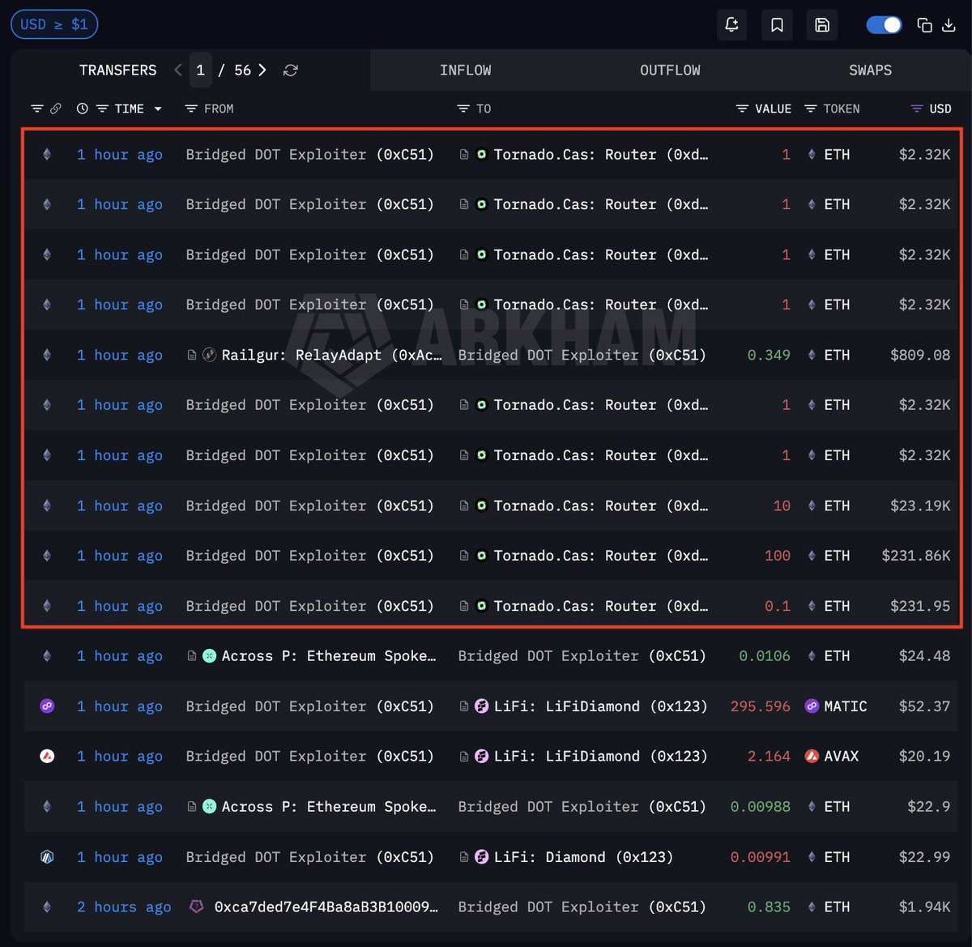This screenshot has width=972, height=947.
Task: Open the FROM column filter
Action: coord(191,109)
